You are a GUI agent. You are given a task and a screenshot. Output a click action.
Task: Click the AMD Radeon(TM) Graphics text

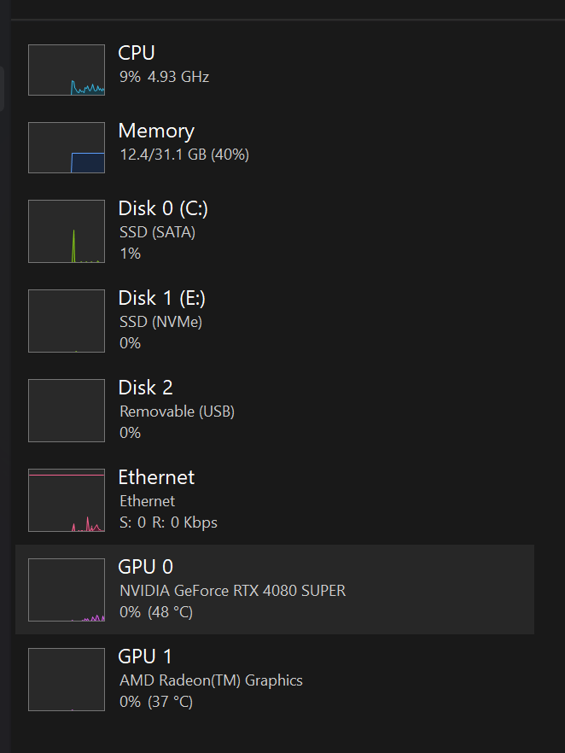[211, 680]
